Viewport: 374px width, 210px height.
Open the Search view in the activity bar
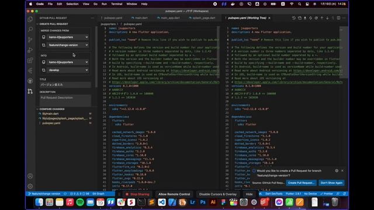[x=30, y=30]
